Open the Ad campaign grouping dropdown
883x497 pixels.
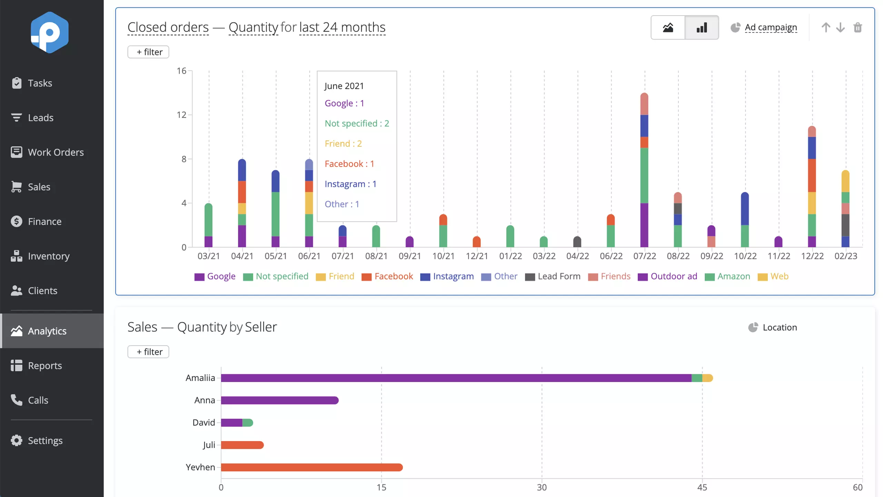coord(771,27)
